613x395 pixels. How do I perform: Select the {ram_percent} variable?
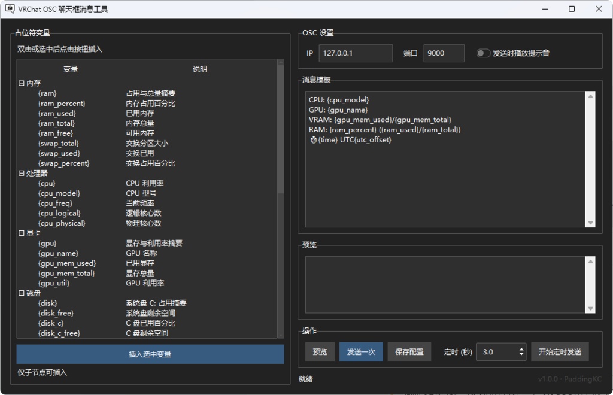click(x=62, y=103)
